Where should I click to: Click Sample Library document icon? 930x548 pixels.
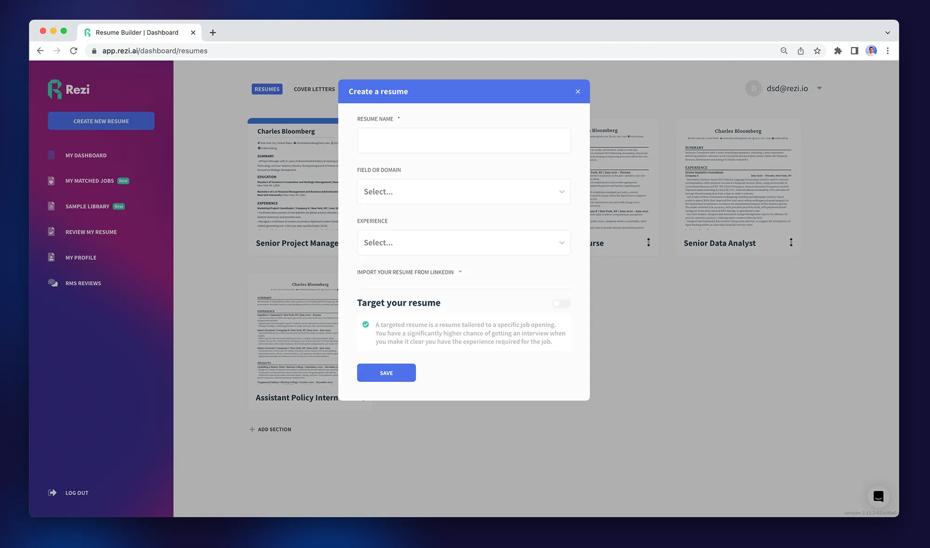pos(51,206)
